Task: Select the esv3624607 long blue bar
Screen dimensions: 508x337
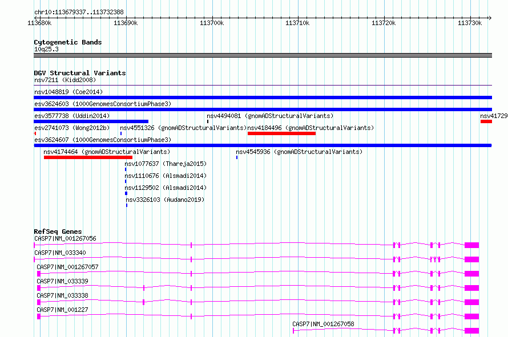Action: [x=263, y=145]
